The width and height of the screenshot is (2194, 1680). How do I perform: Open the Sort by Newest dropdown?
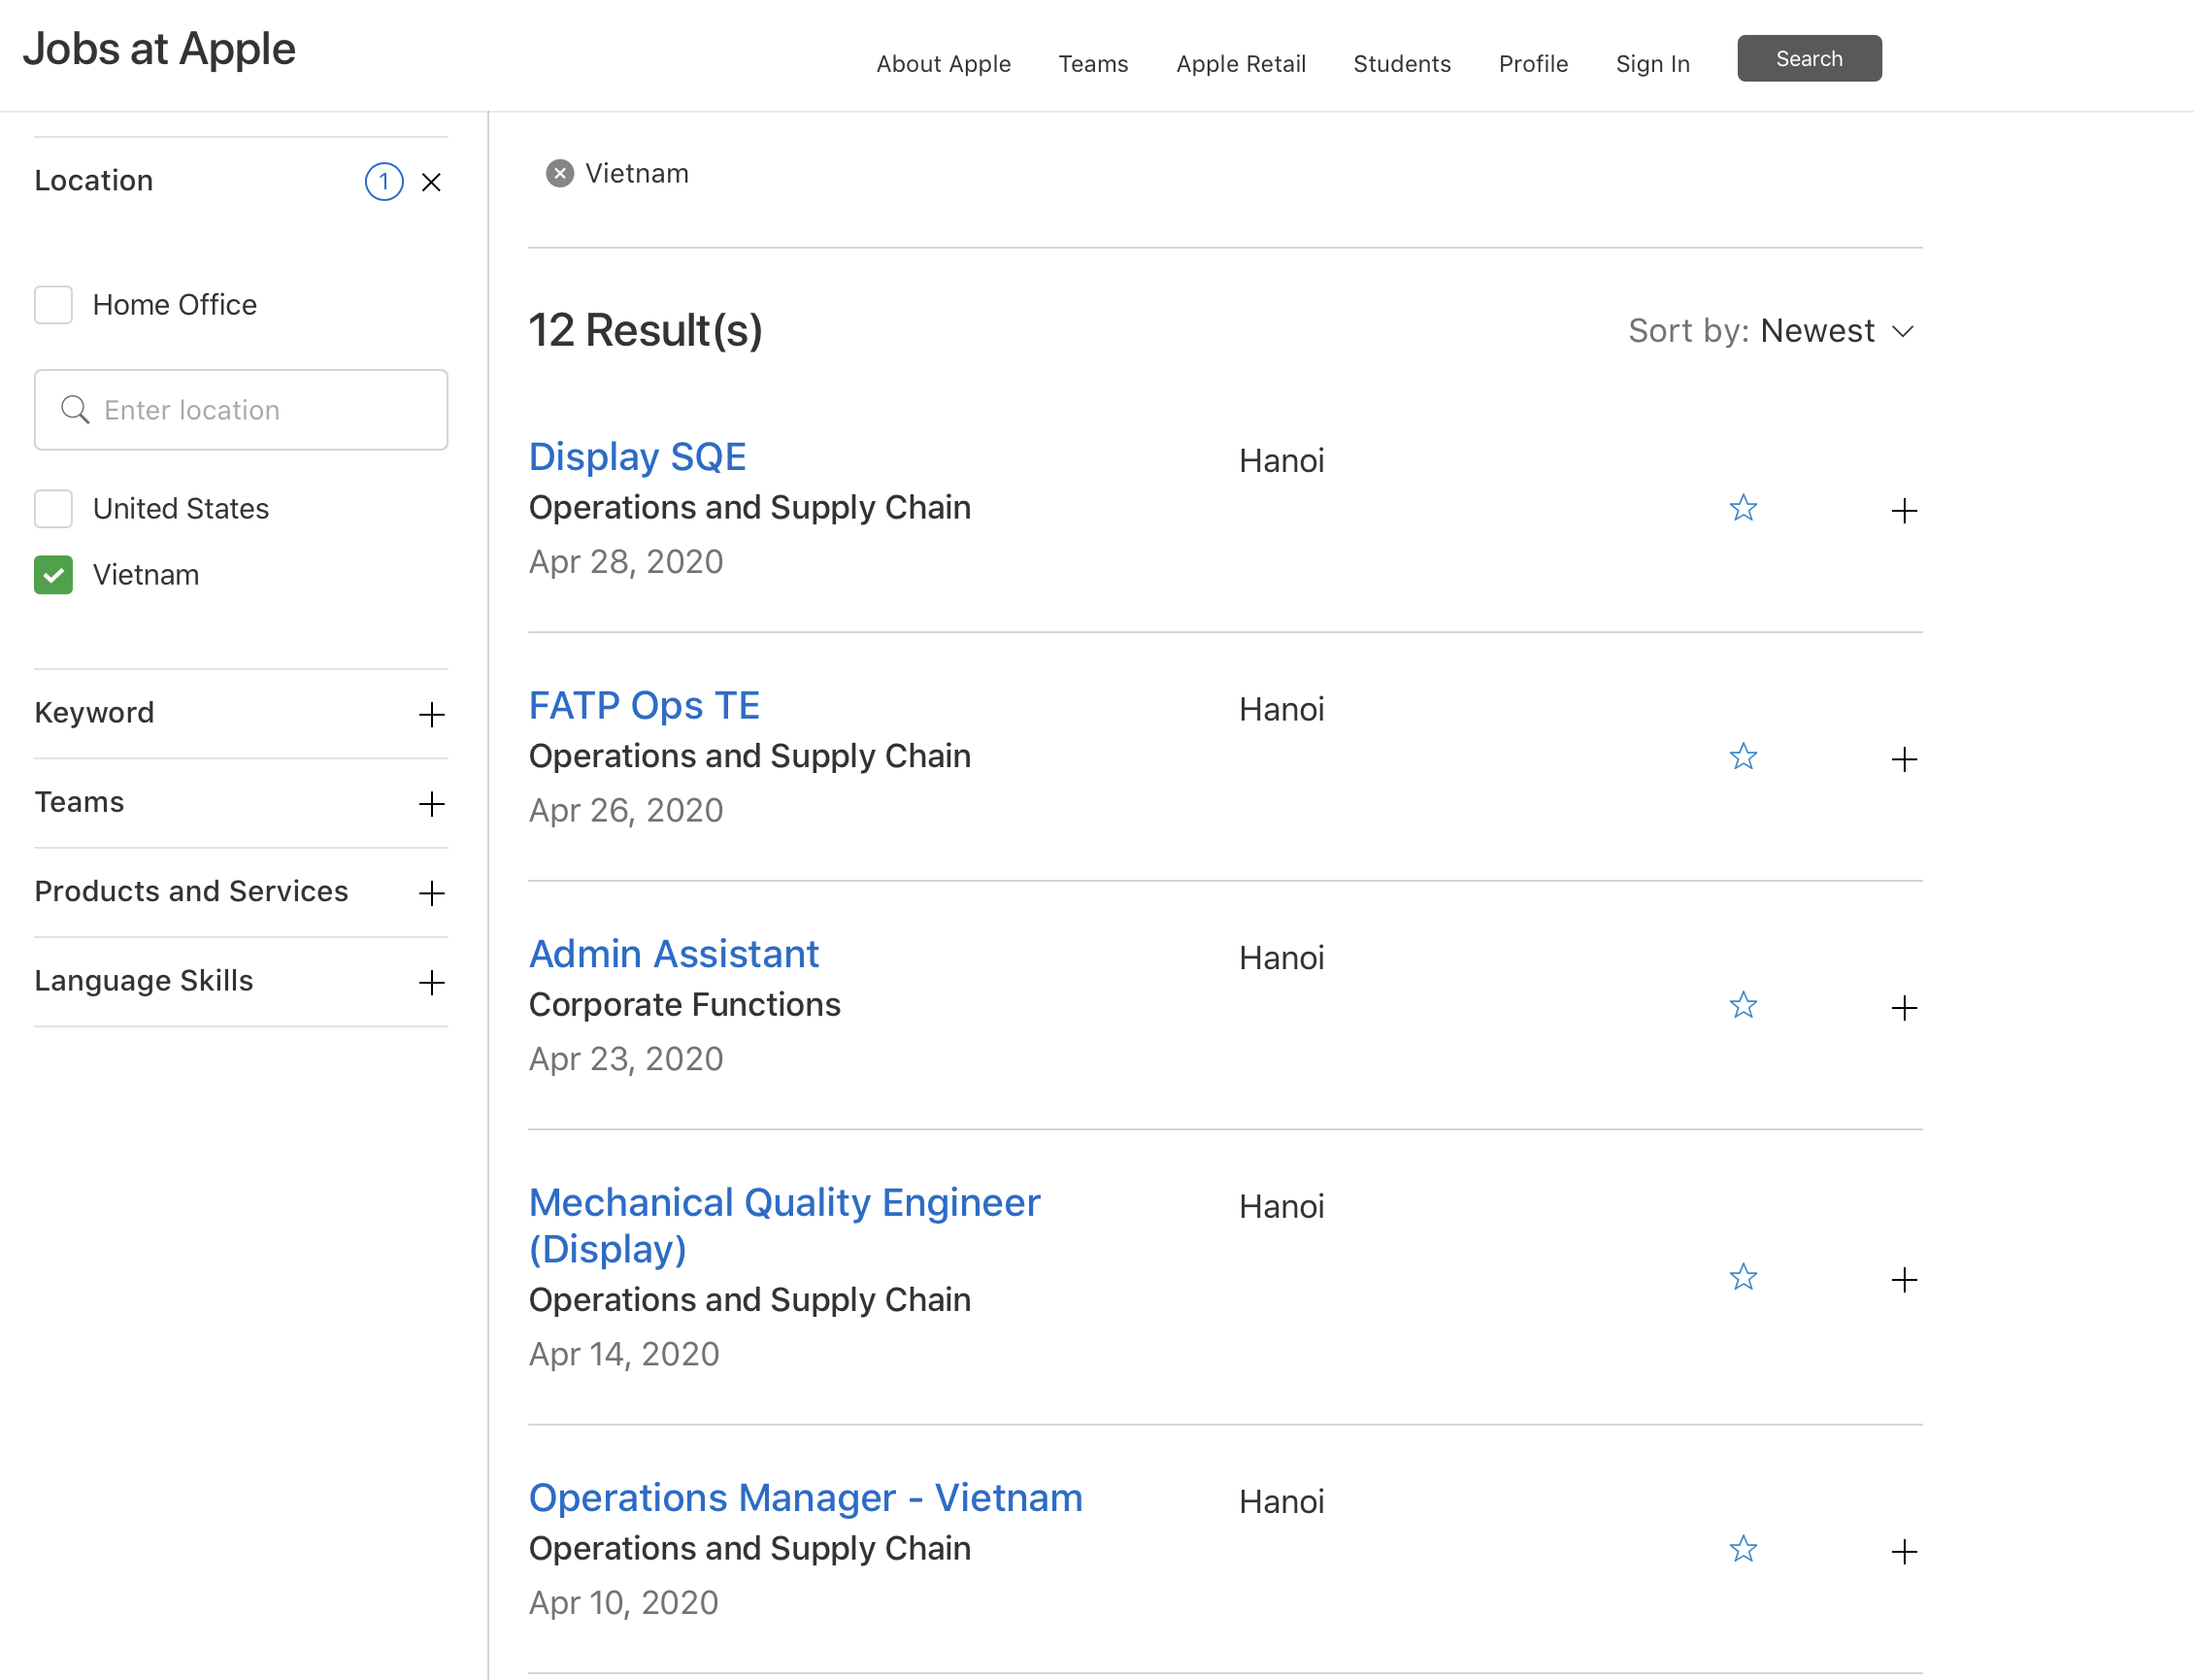[1771, 331]
